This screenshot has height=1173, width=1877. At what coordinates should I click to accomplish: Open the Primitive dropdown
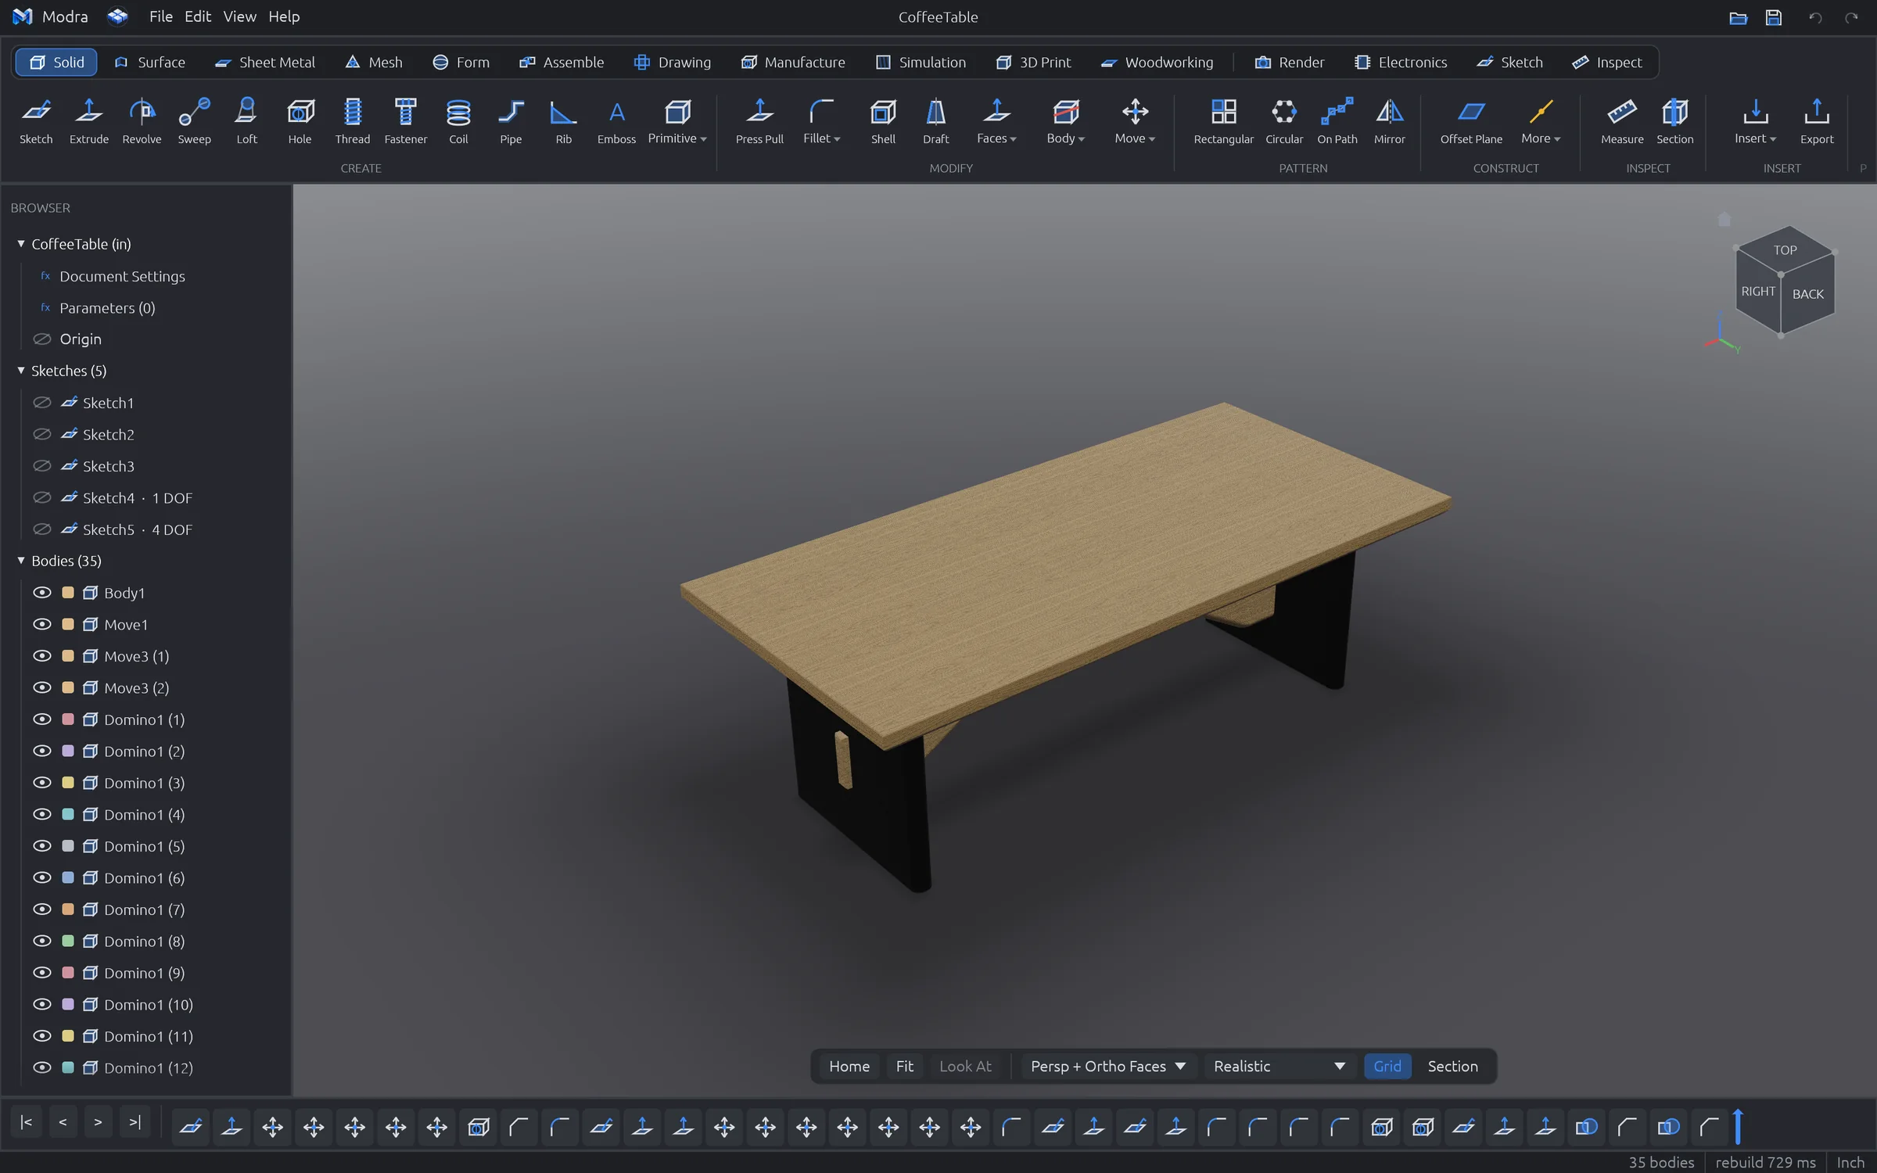pos(677,121)
